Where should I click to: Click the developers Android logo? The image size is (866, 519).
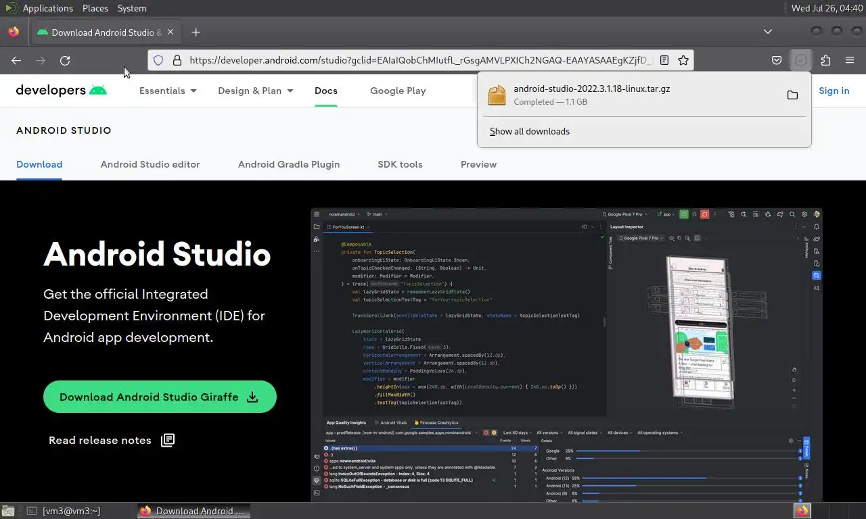tap(62, 90)
